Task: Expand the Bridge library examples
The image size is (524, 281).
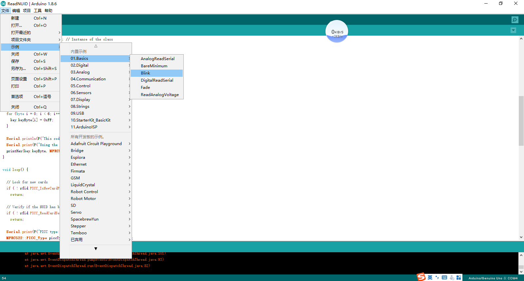Action: [x=96, y=151]
